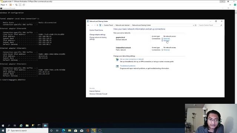The image size is (237, 133).
Task: Open Windows Defender Firewall link
Action: (x=98, y=94)
